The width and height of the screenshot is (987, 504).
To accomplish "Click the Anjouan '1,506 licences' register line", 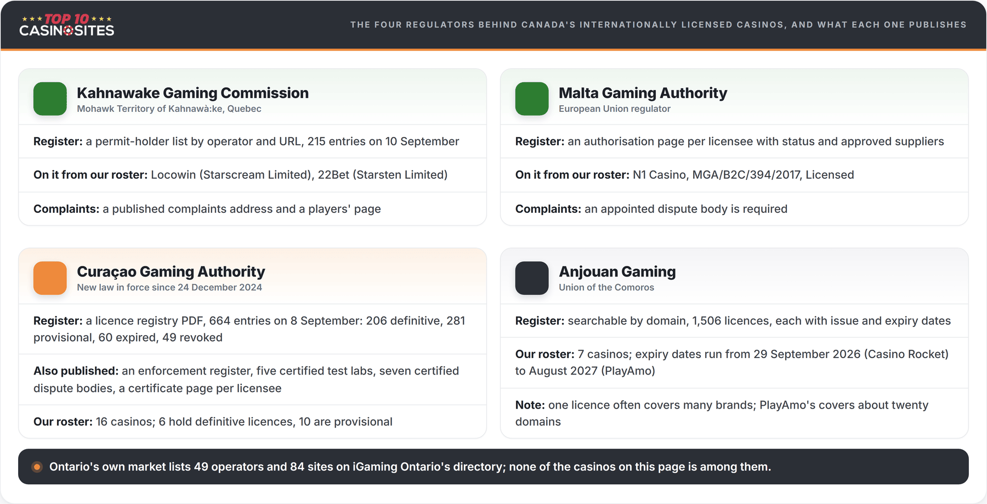I will click(x=733, y=321).
